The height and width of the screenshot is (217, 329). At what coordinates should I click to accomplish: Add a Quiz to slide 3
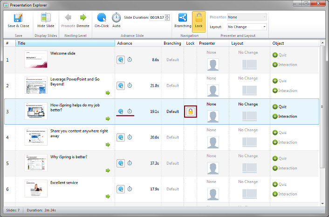(280, 107)
